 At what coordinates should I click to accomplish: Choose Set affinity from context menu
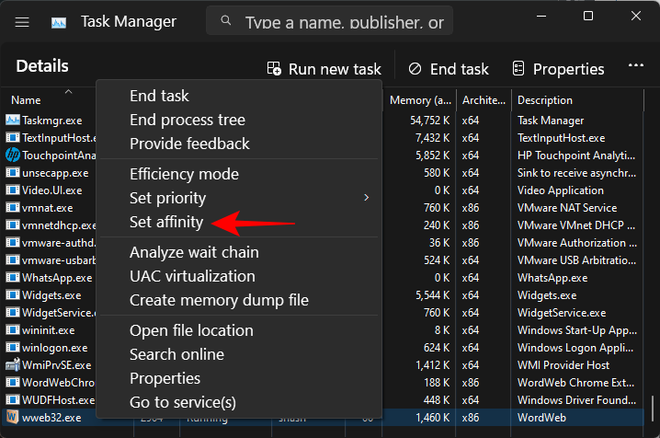tap(166, 222)
